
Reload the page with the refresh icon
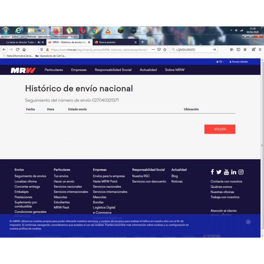[17, 49]
